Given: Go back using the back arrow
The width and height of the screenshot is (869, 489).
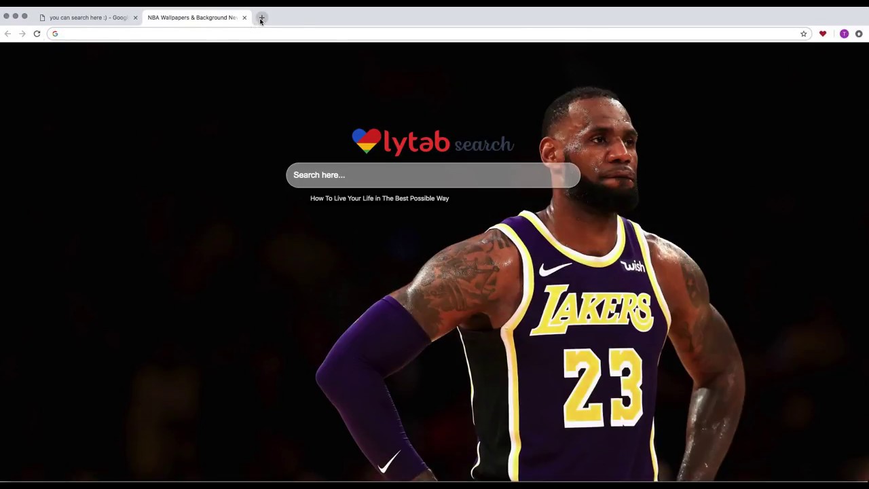Looking at the screenshot, I should coord(7,33).
